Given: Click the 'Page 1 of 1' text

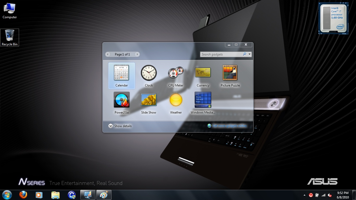Looking at the screenshot, I should pos(122,54).
